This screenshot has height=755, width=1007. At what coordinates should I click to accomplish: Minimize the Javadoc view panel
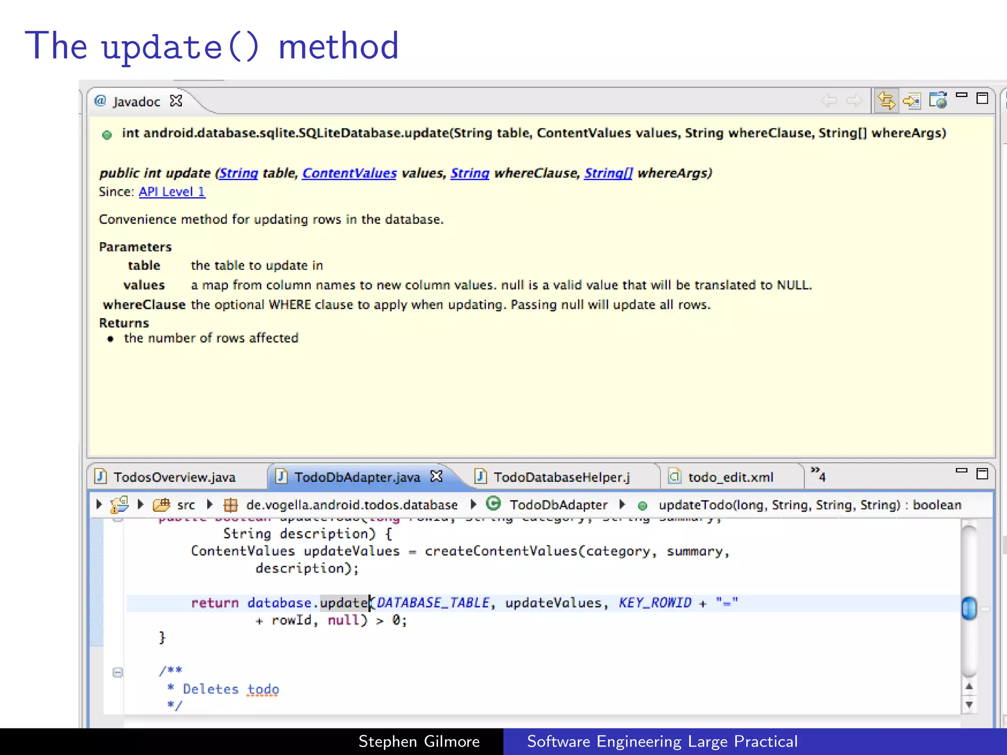coord(961,95)
